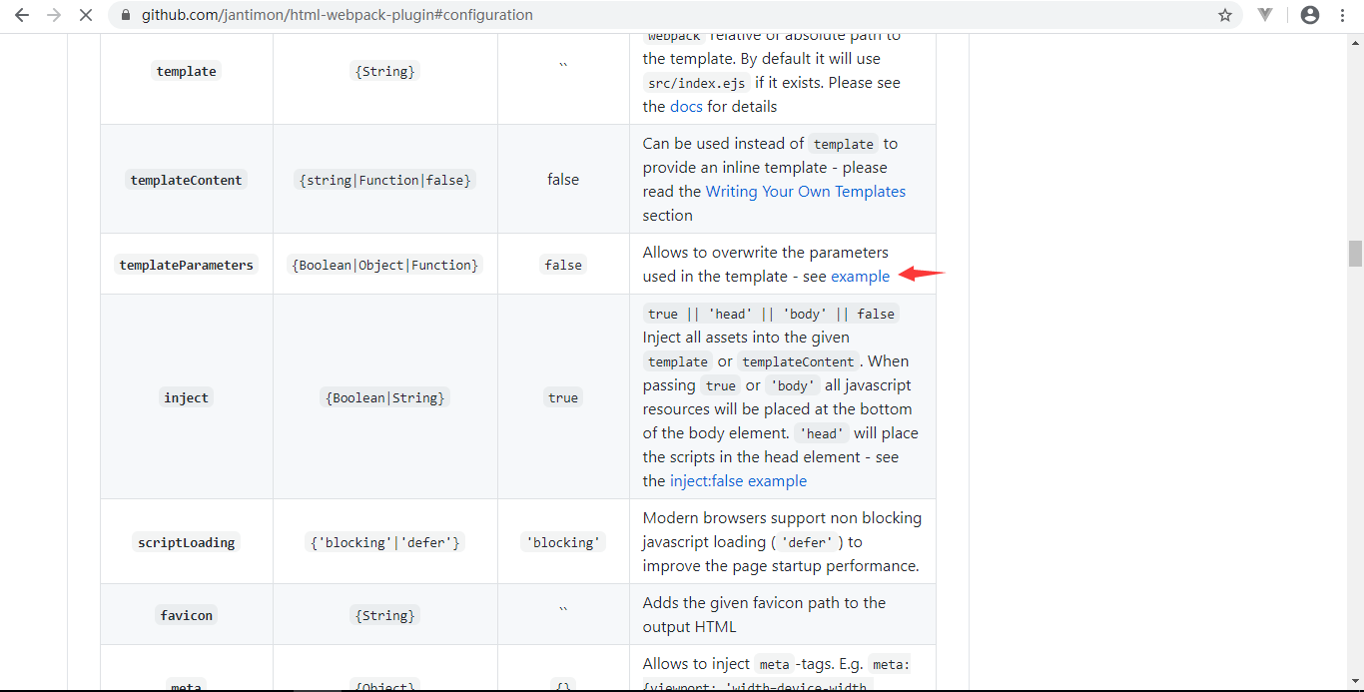The width and height of the screenshot is (1364, 692).
Task: Click {string|Function|false} type cell
Action: click(x=385, y=180)
